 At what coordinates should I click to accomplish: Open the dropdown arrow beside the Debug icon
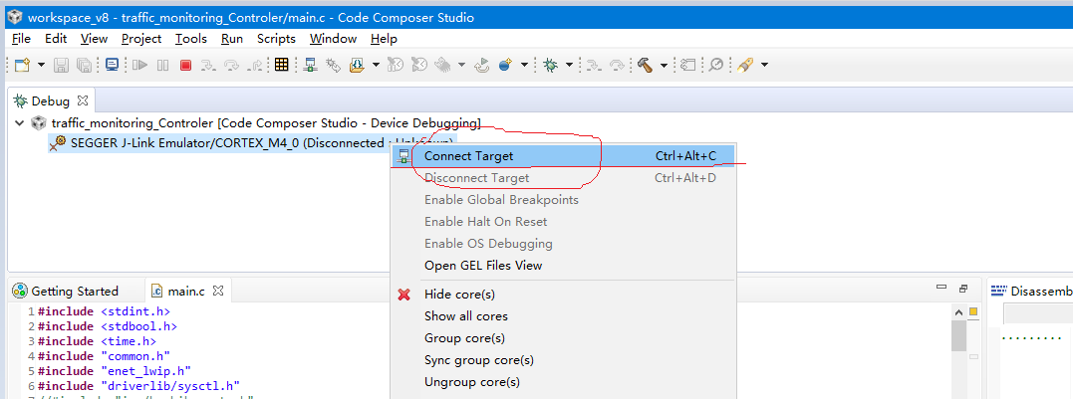click(569, 65)
